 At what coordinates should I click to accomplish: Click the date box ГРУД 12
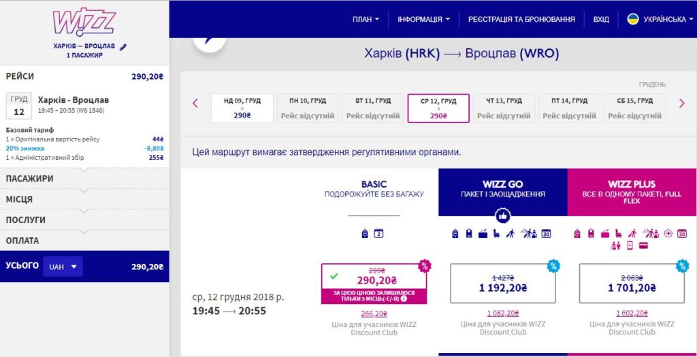pyautogui.click(x=18, y=105)
